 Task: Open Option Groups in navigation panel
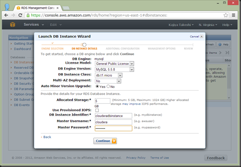click(x=24, y=94)
